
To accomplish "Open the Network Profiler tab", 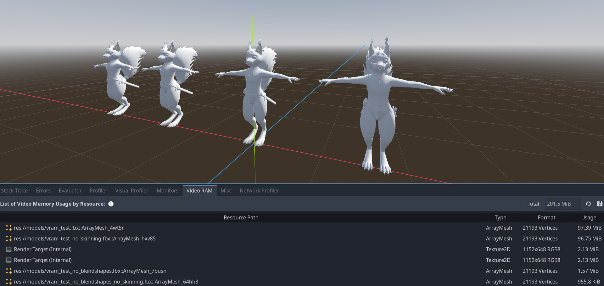I will click(x=259, y=191).
